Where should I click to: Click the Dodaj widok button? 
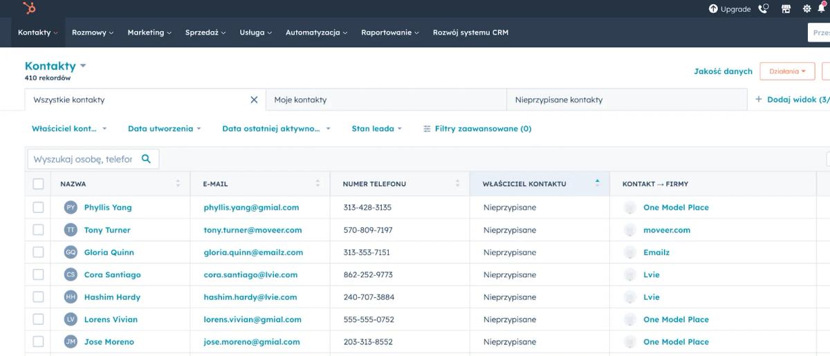(x=793, y=100)
